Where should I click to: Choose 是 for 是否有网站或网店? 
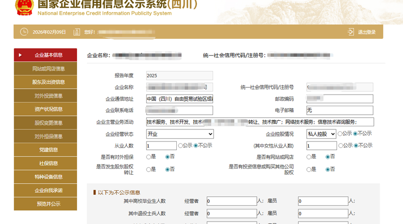tap(309, 157)
